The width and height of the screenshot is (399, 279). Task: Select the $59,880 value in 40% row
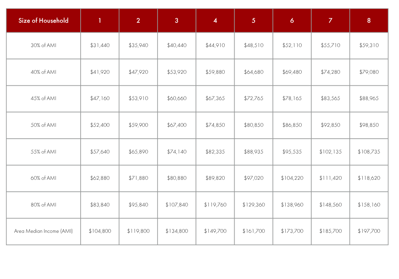tap(215, 72)
